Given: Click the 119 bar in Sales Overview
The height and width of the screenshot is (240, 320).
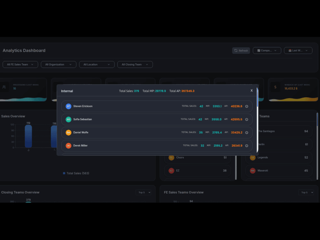Looking at the screenshot, I should coord(28,136).
